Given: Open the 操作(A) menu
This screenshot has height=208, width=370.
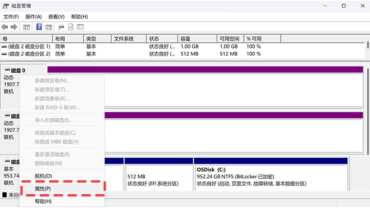Looking at the screenshot, I should 33,17.
